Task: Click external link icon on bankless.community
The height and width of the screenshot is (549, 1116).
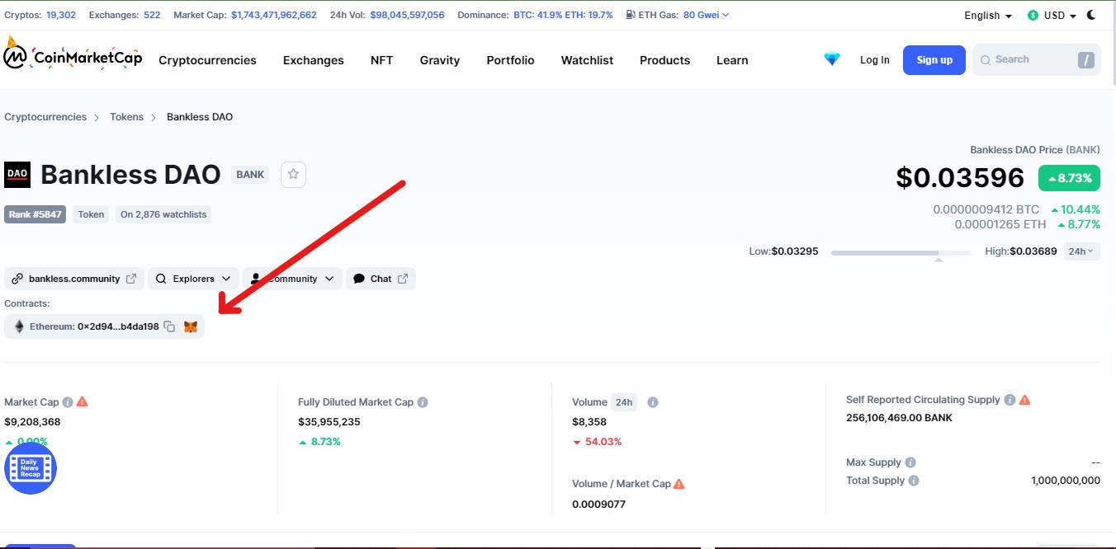Action: (131, 279)
